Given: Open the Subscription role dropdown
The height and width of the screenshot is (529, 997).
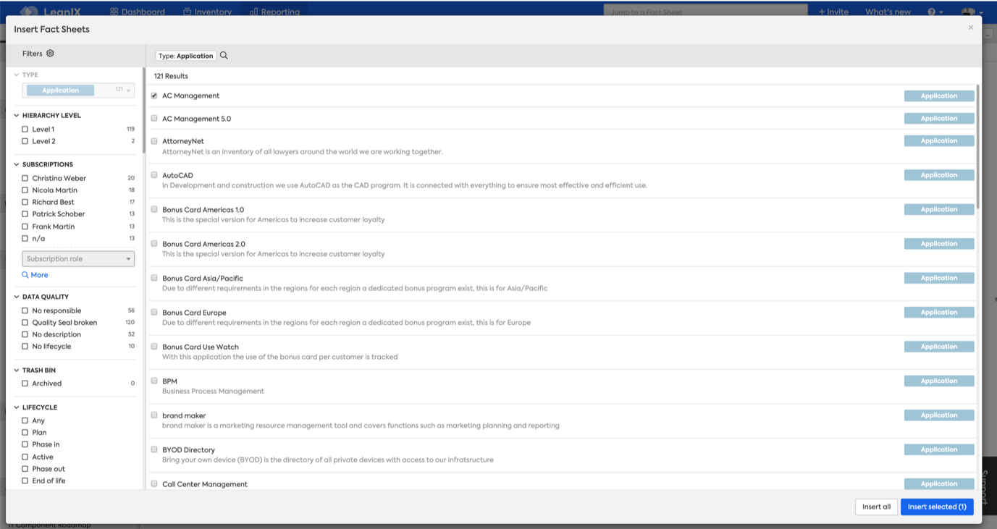Looking at the screenshot, I should click(x=78, y=258).
